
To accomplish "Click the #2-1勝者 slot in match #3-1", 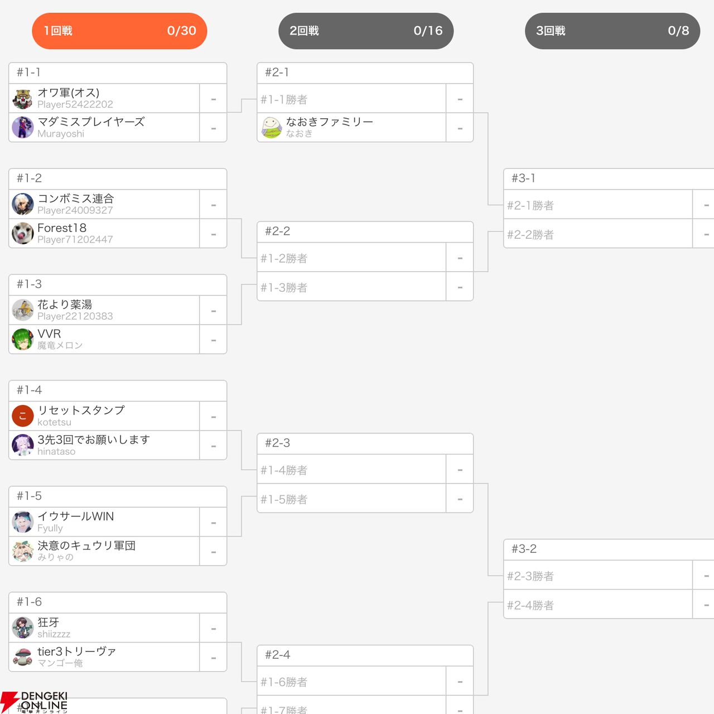I will (x=598, y=205).
